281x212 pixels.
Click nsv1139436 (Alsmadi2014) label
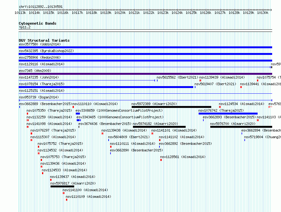[x=63, y=163]
